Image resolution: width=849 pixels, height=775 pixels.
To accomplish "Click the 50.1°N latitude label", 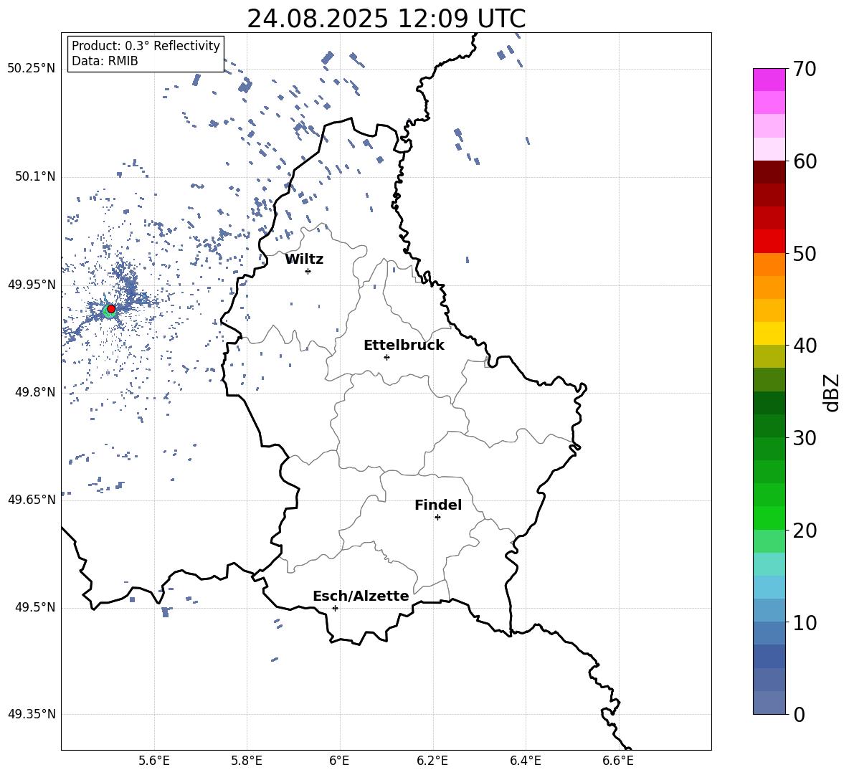I will tap(35, 176).
